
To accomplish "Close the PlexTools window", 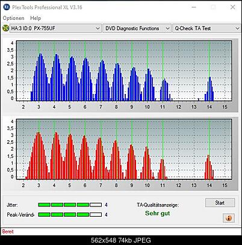I will pos(233,7).
